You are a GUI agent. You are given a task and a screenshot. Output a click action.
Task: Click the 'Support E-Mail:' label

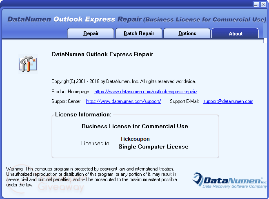pyautogui.click(x=185, y=101)
